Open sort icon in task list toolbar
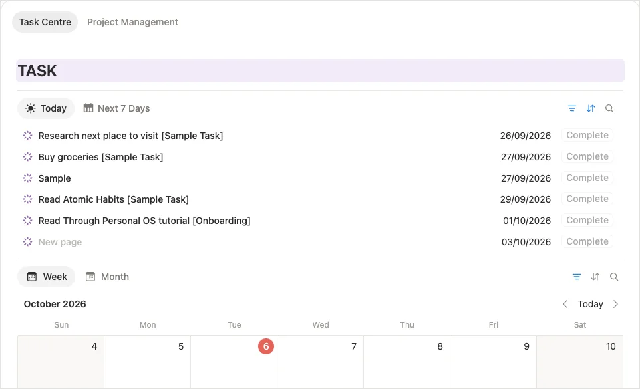The image size is (640, 389). [591, 108]
